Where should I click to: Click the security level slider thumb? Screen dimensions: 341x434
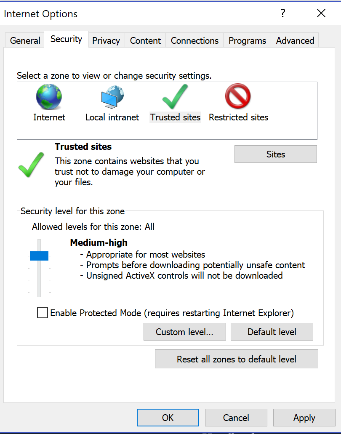pos(39,256)
